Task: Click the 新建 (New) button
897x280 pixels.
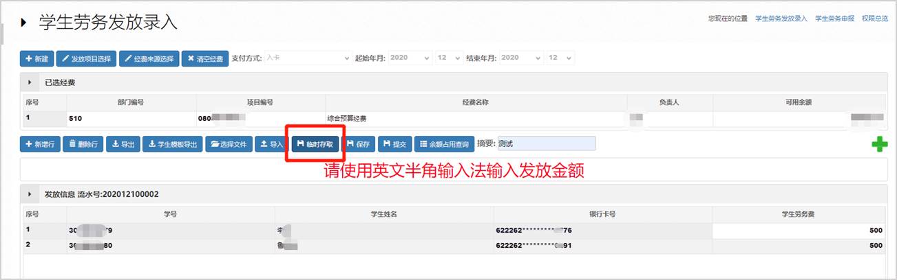Action: coord(36,59)
